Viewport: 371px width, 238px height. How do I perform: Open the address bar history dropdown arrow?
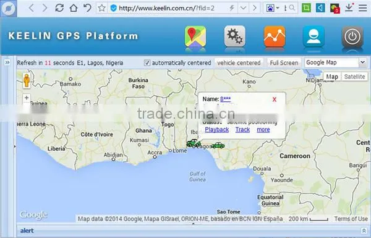243,8
